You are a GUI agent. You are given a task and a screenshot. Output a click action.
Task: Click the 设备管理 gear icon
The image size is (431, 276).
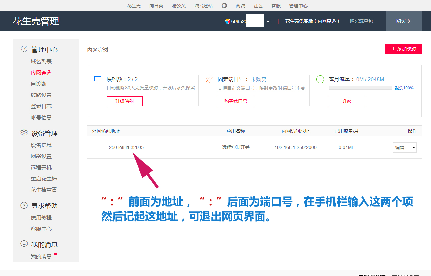pyautogui.click(x=24, y=133)
